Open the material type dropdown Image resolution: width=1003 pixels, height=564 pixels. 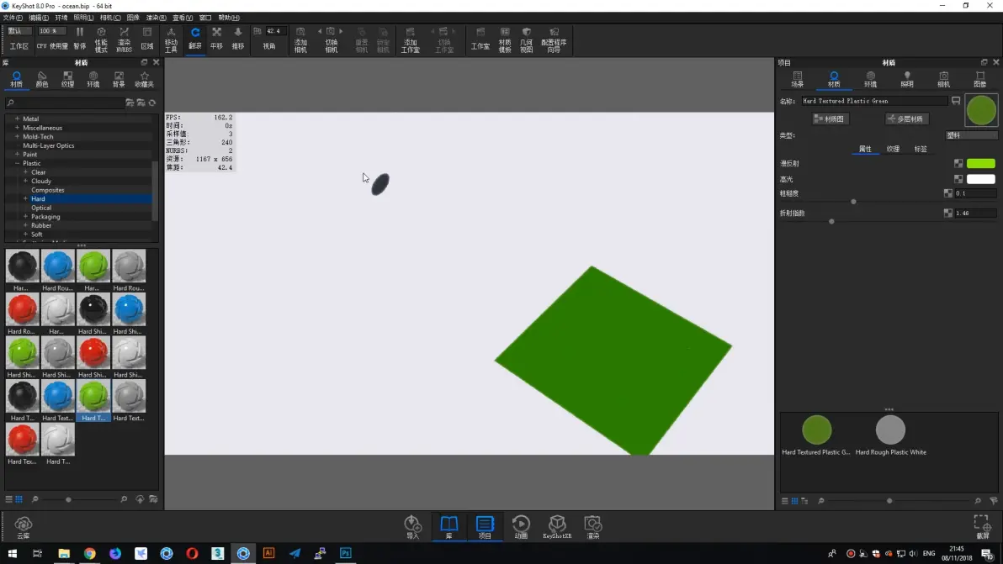click(971, 135)
